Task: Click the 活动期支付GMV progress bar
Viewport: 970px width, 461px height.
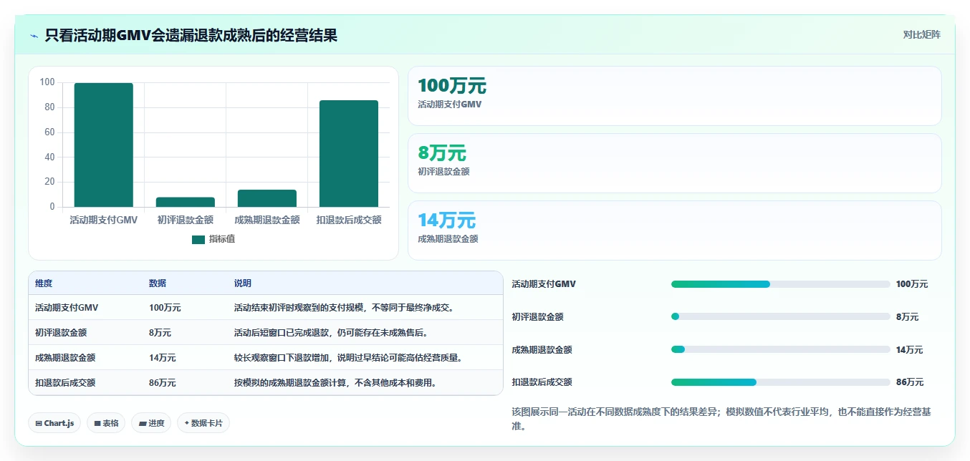Action: click(x=781, y=284)
